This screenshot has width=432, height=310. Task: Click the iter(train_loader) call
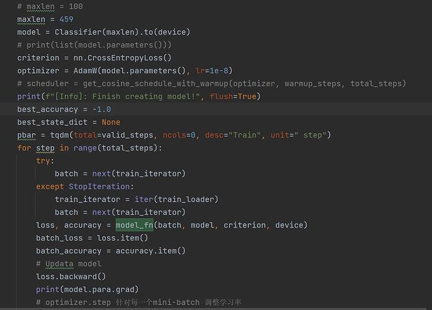click(176, 199)
